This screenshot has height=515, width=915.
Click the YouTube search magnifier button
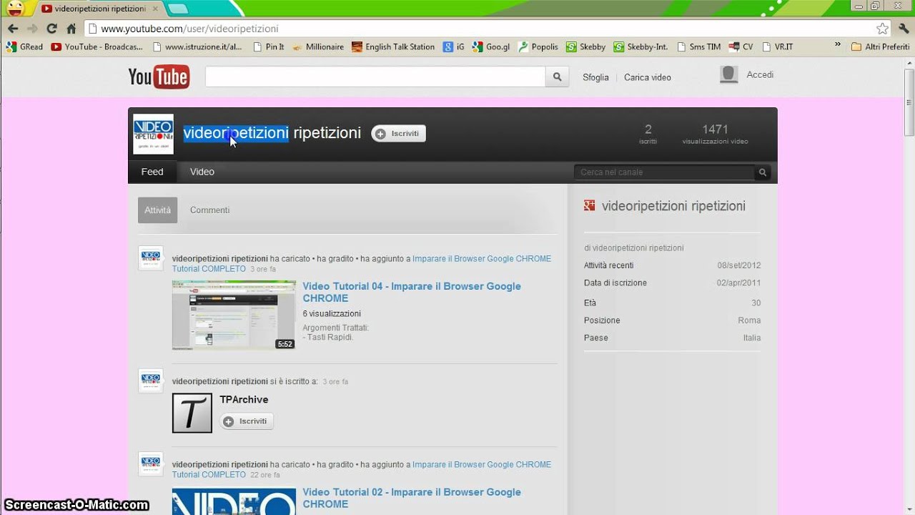pyautogui.click(x=558, y=77)
